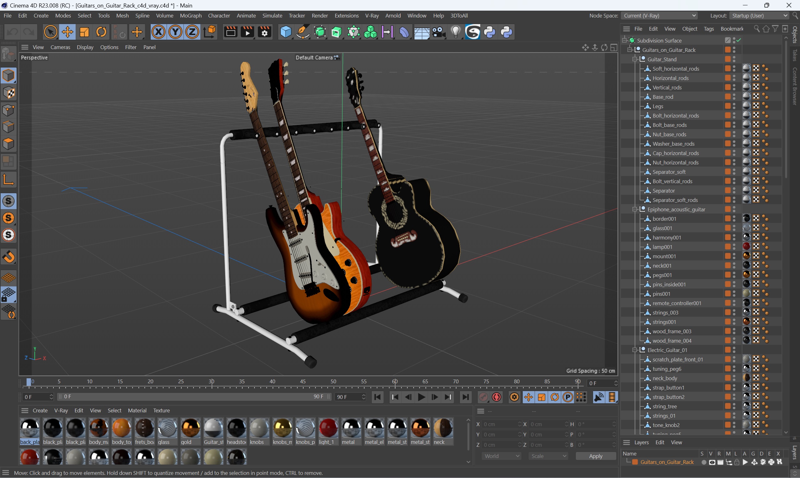This screenshot has width=800, height=478.
Task: Switch to Texture mode icon in left sidebar
Action: pyautogui.click(x=9, y=93)
